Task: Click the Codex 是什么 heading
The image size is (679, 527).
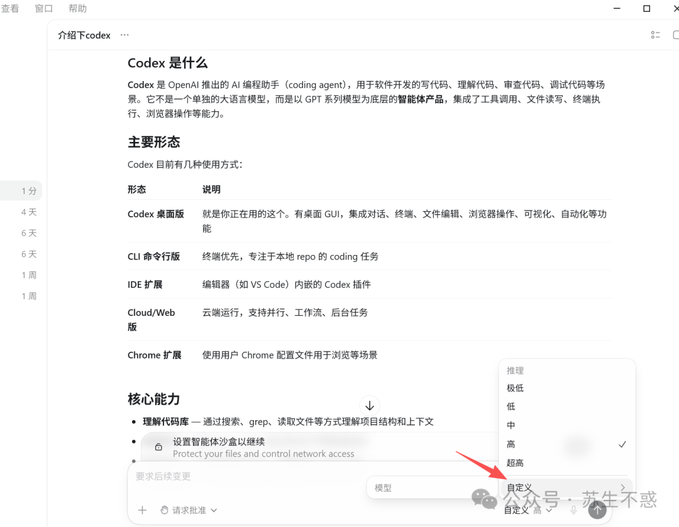Action: [168, 63]
